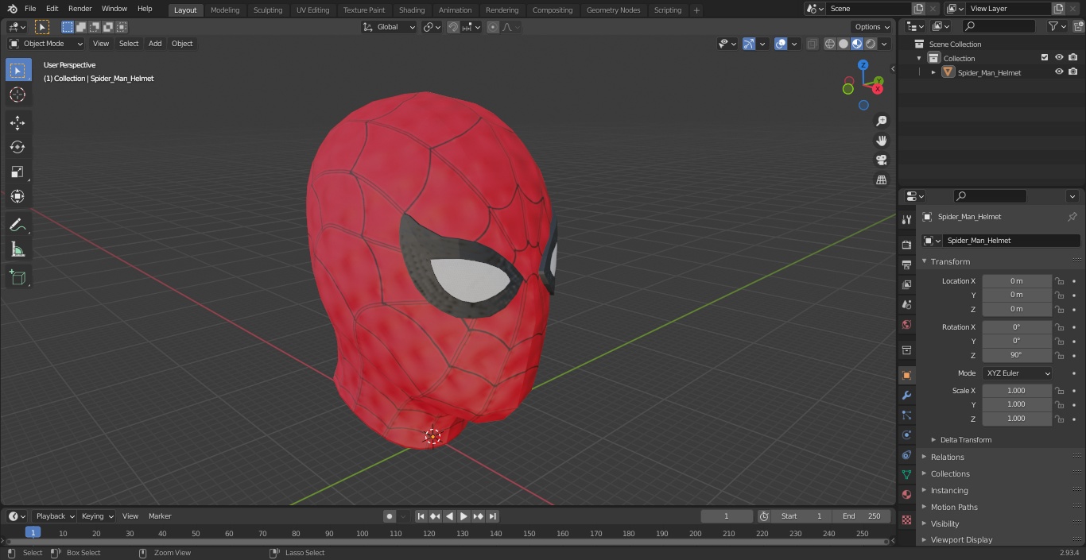Open Playback popover in timeline
The image size is (1086, 560).
[54, 516]
